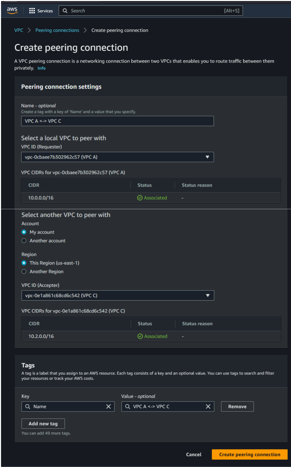Click the magnifier icon in tag Value field

(x=127, y=406)
